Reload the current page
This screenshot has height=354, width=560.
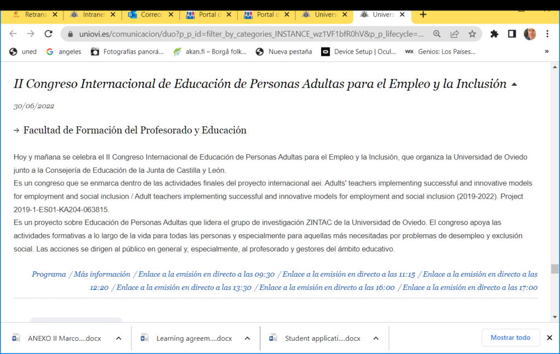tap(49, 34)
